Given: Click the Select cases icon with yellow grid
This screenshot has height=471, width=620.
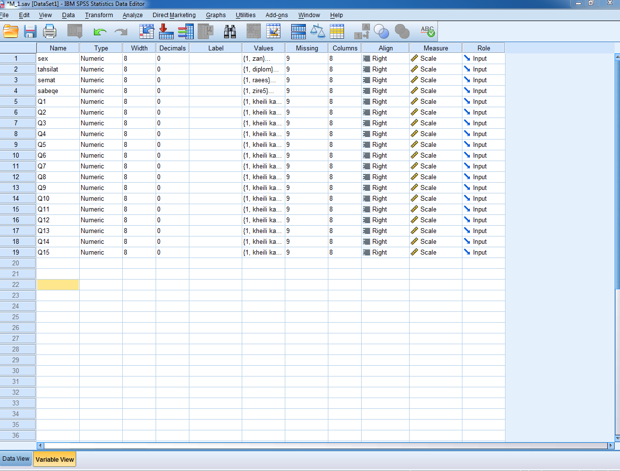Looking at the screenshot, I should [337, 32].
